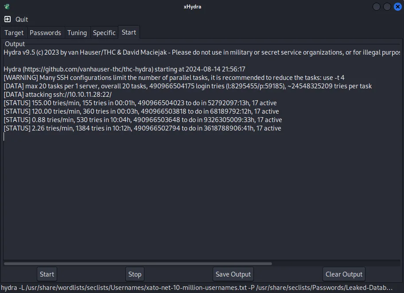Click the xHydra title bar text

[192, 7]
